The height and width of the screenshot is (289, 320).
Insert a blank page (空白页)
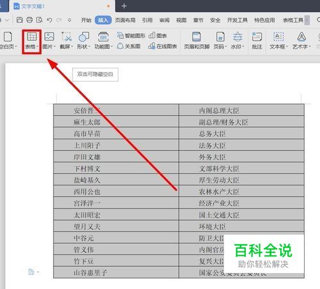(8, 40)
